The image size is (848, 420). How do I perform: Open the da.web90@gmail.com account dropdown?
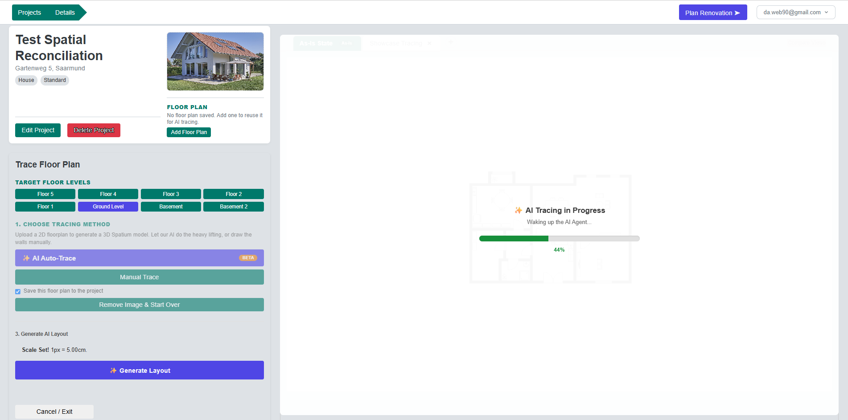pyautogui.click(x=795, y=12)
